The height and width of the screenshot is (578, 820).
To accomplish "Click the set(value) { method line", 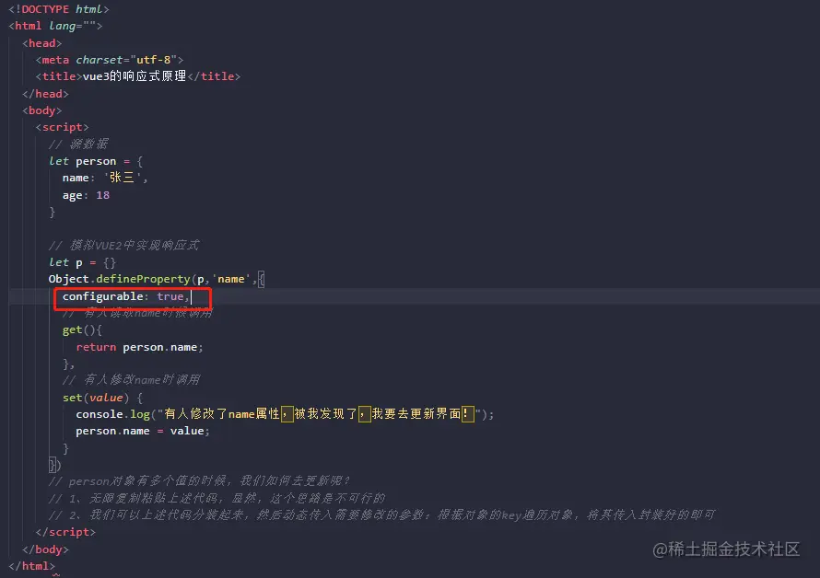I will tap(102, 398).
